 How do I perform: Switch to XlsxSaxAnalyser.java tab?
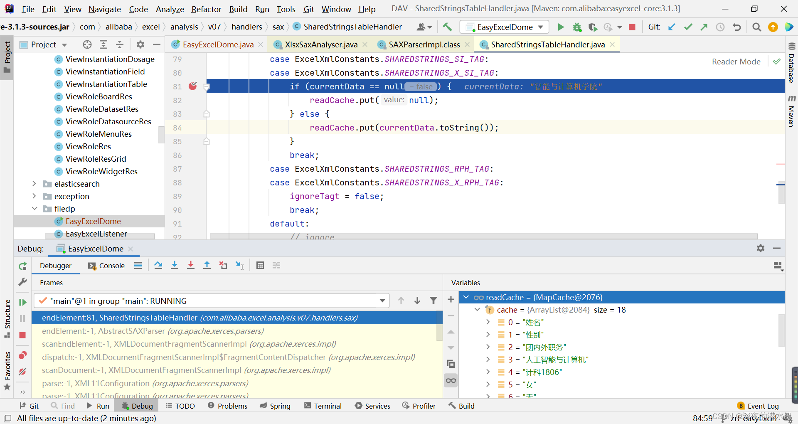(320, 44)
